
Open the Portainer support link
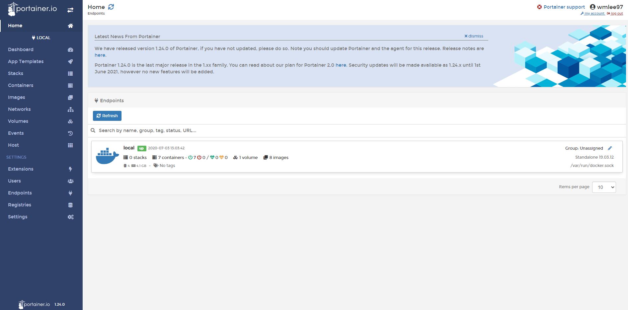pos(564,7)
